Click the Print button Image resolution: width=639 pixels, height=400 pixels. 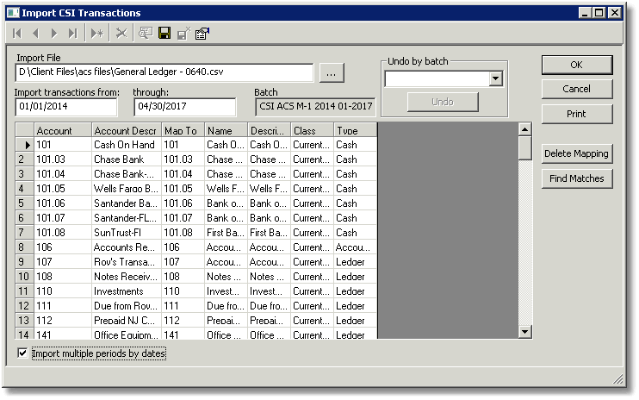coord(577,114)
